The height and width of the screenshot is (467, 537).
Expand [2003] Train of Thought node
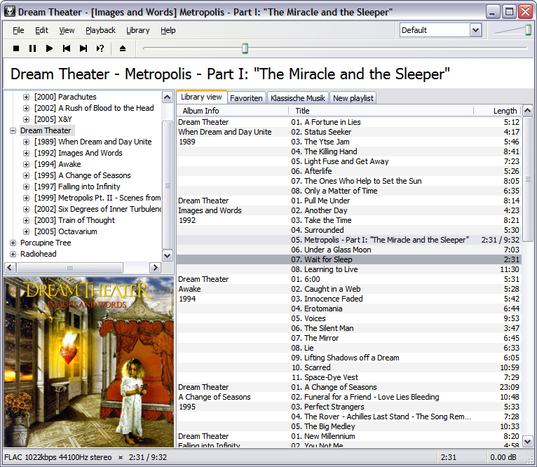click(26, 220)
